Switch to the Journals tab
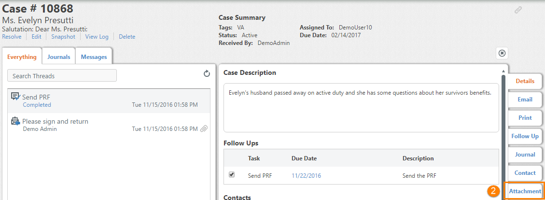This screenshot has width=545, height=200. [x=59, y=57]
